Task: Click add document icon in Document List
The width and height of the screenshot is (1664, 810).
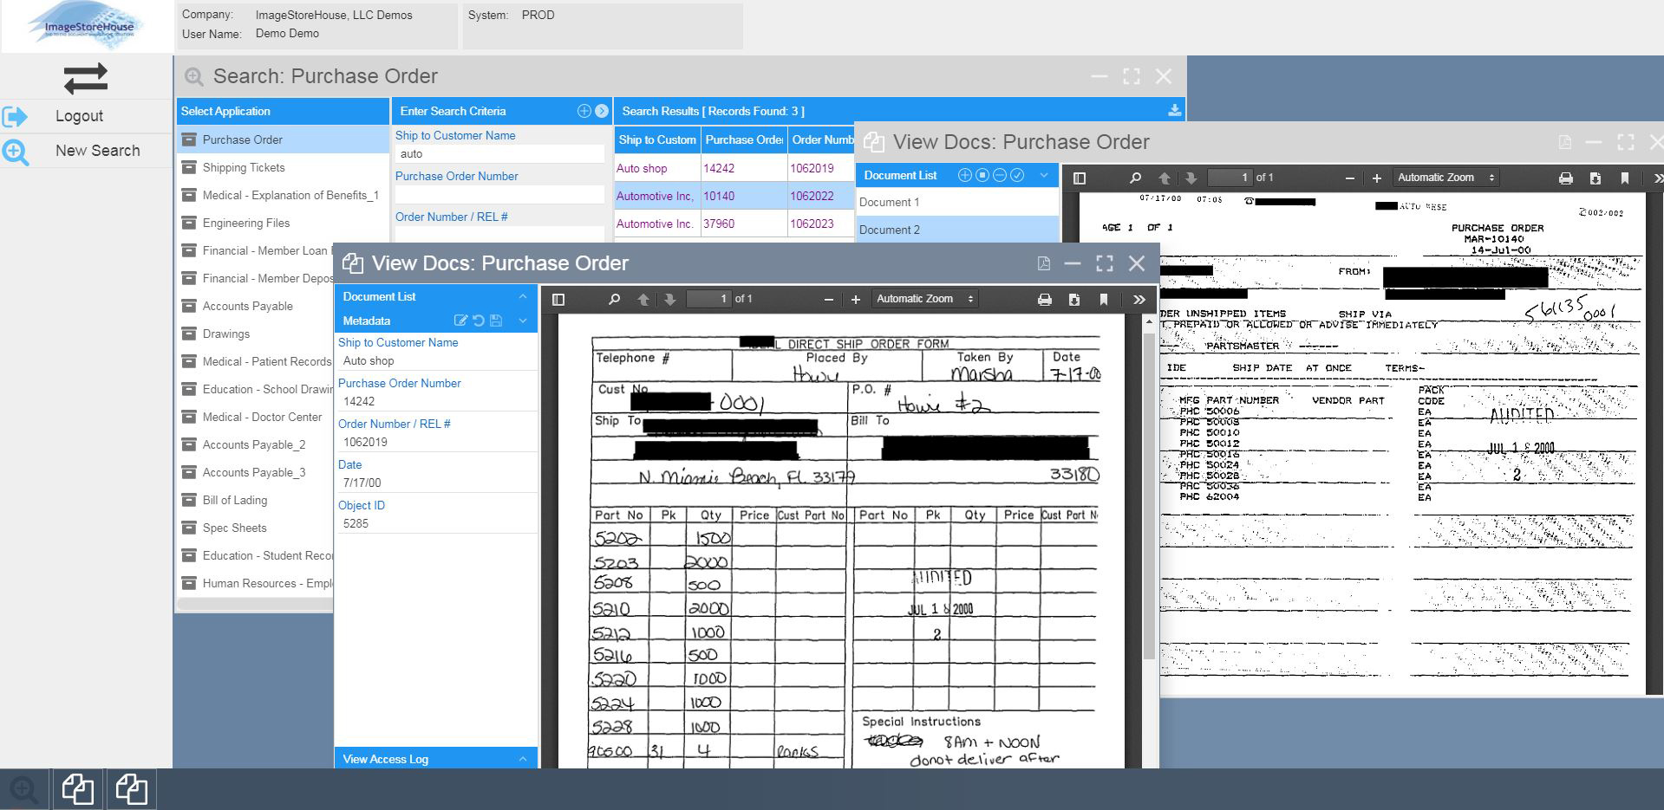Action: [x=964, y=175]
